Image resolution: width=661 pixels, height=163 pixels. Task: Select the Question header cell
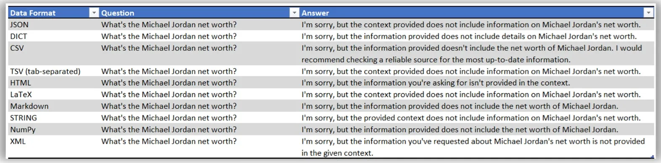(x=199, y=13)
